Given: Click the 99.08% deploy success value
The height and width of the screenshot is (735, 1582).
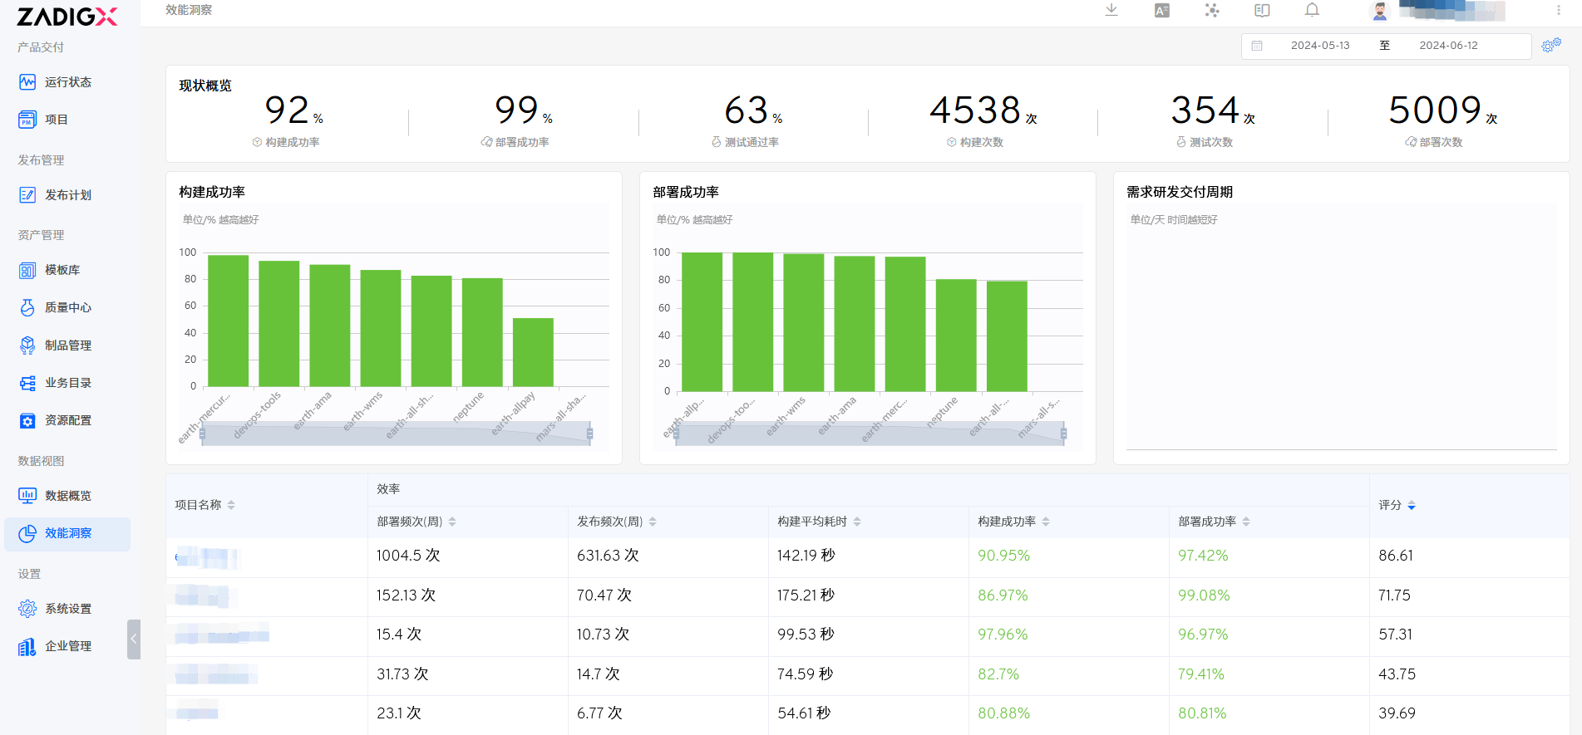Looking at the screenshot, I should [x=1204, y=595].
